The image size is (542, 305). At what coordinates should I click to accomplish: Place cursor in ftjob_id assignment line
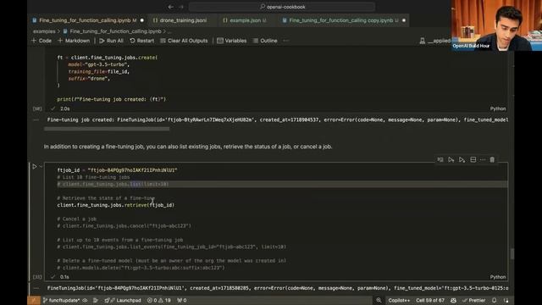117,170
